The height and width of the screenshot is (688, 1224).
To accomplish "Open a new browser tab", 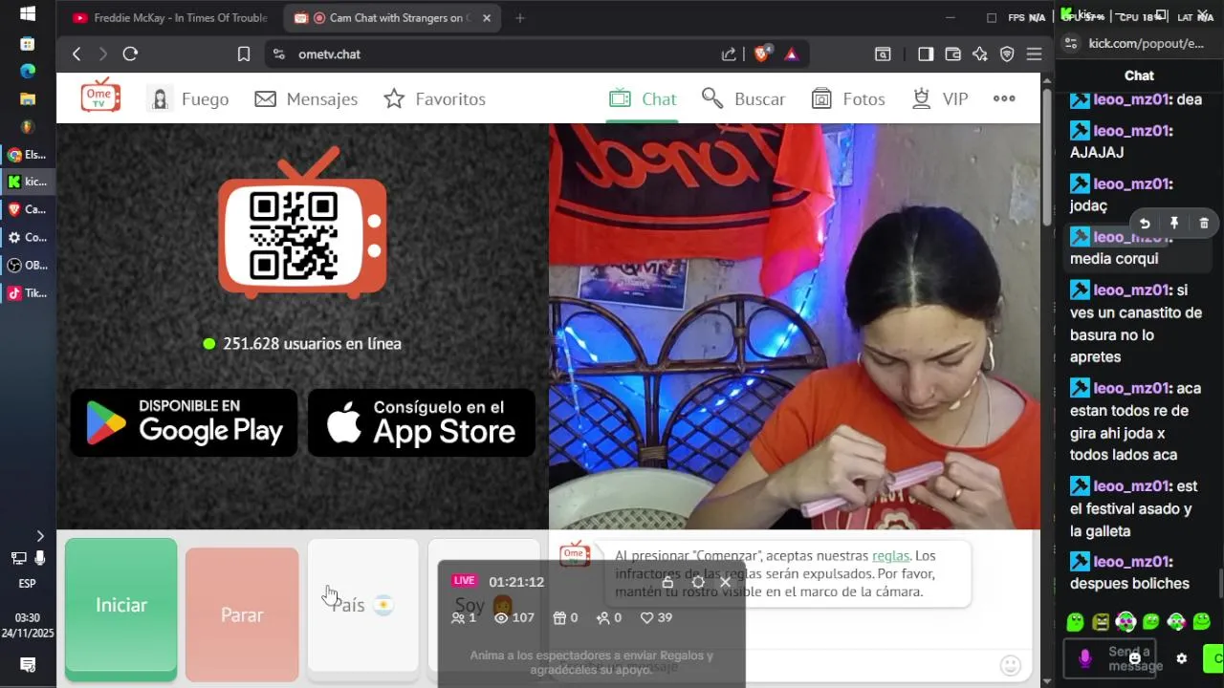I will pos(519,18).
